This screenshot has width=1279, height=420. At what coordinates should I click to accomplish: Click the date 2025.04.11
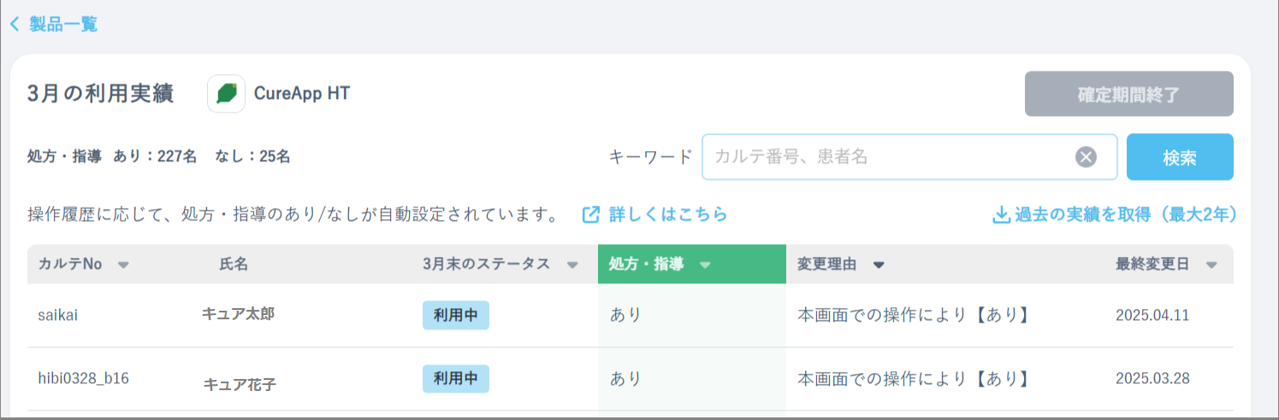[x=1152, y=315]
